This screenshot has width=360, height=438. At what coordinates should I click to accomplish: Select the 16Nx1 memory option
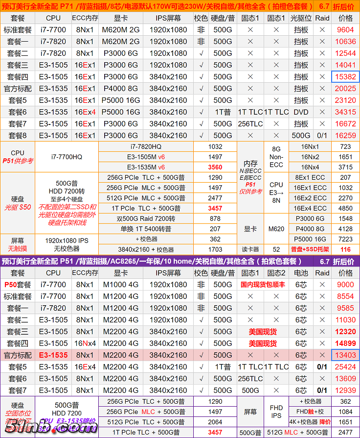pos(310,146)
